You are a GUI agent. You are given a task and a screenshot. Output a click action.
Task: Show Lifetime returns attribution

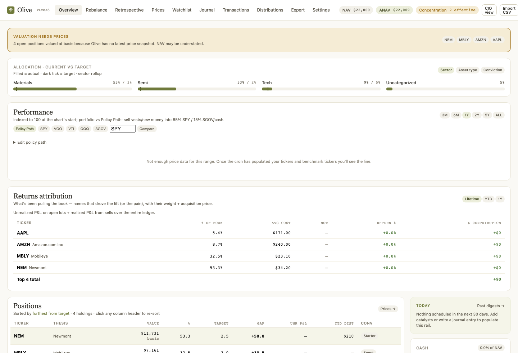(x=472, y=199)
